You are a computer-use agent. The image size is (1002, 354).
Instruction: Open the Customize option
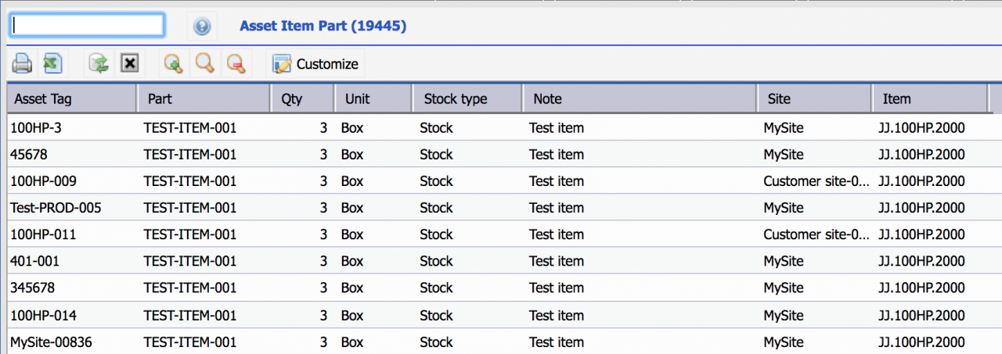pos(315,64)
